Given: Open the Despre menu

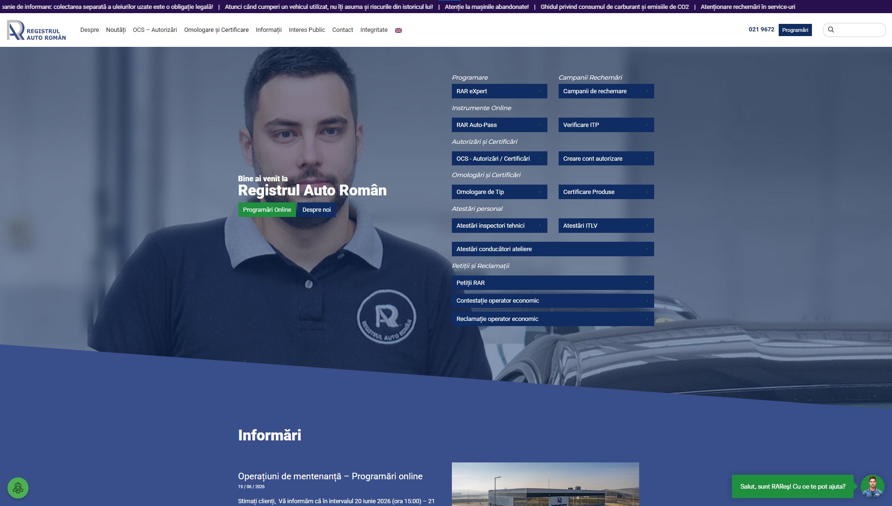Looking at the screenshot, I should click(x=89, y=30).
